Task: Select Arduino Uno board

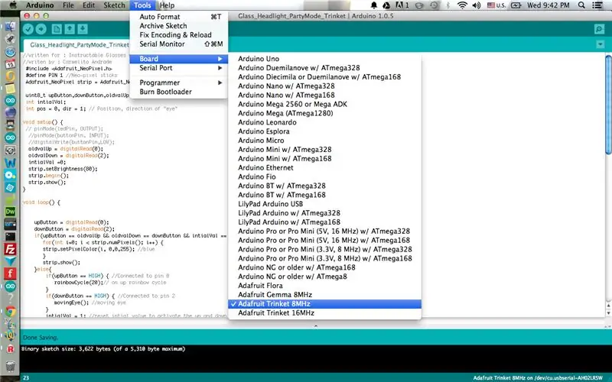Action: pos(324,59)
